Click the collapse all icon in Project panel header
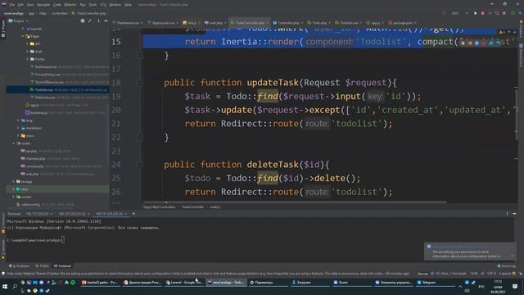524x295 pixels. click(x=90, y=20)
